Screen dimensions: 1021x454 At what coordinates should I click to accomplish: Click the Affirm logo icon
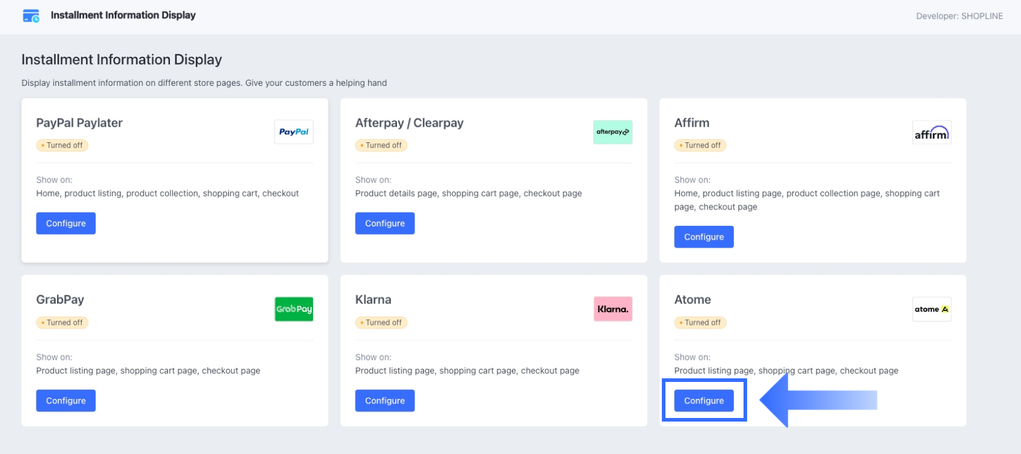click(932, 133)
